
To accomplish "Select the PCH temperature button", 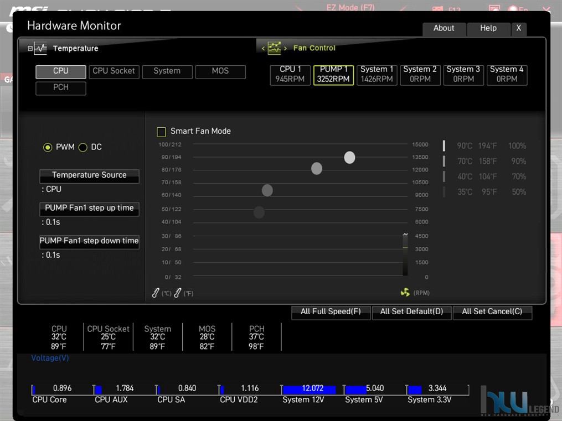I will click(60, 88).
